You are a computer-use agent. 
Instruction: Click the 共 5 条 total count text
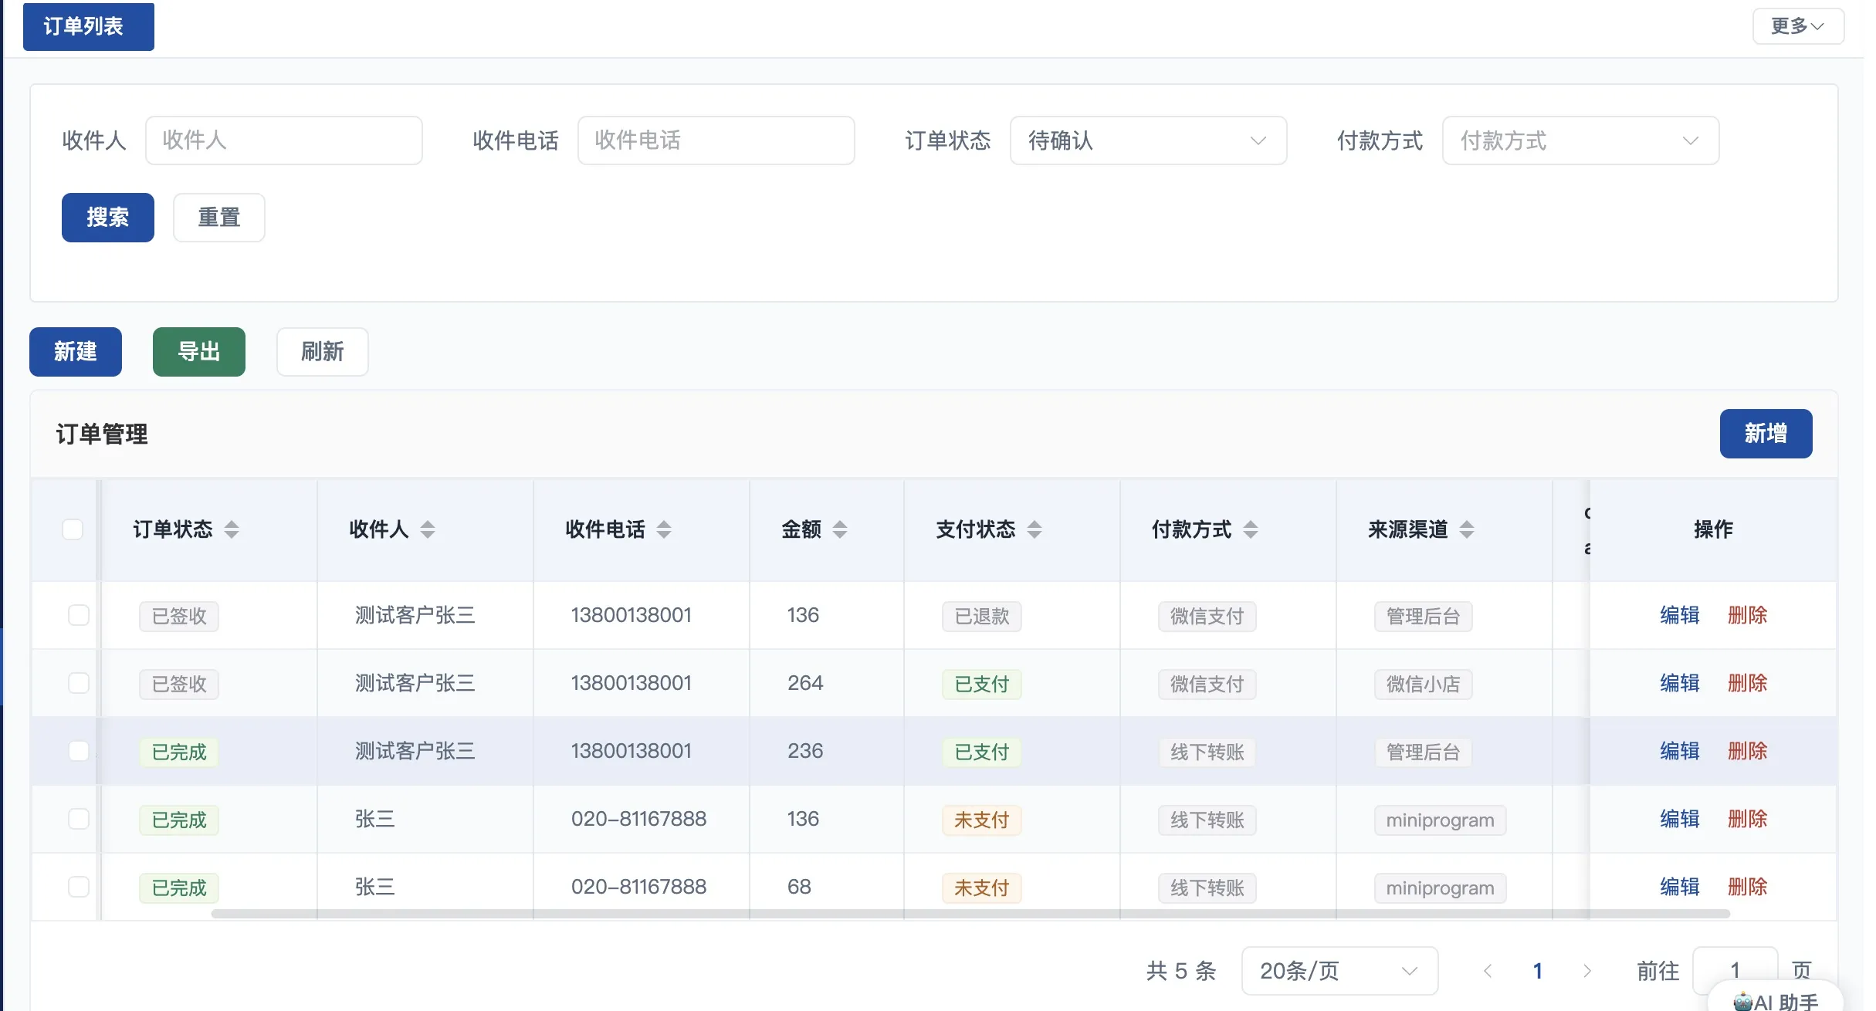point(1181,971)
